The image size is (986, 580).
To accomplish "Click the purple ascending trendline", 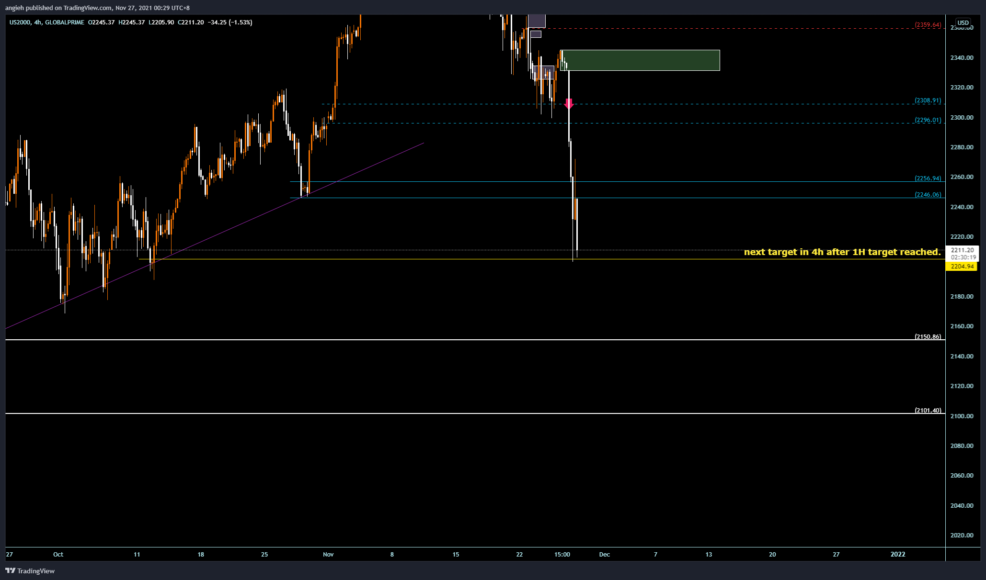I will [215, 235].
